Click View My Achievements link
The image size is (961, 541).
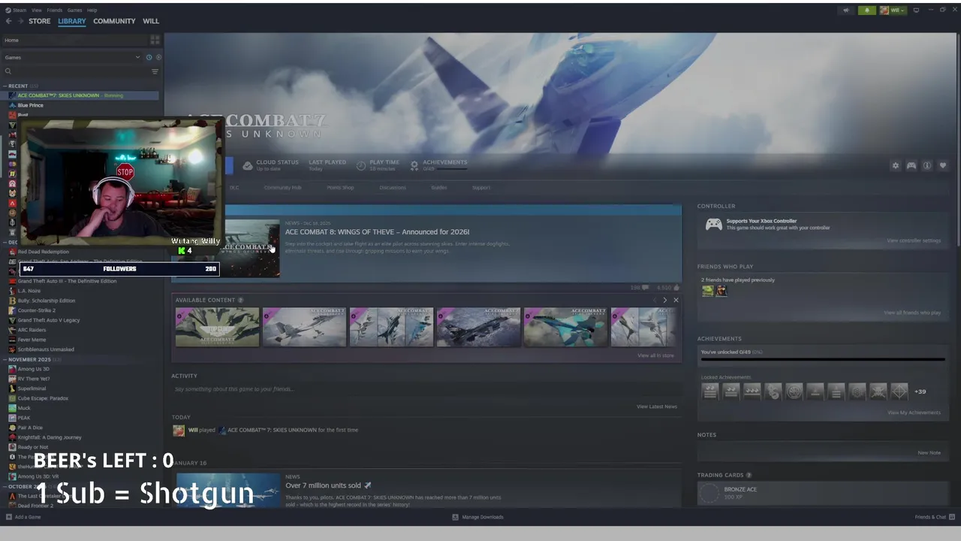pyautogui.click(x=914, y=413)
